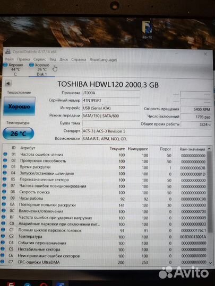The width and height of the screenshot is (215, 286).
Task: Click the status dot for Температура attribute C2
Action: [x=3, y=236]
